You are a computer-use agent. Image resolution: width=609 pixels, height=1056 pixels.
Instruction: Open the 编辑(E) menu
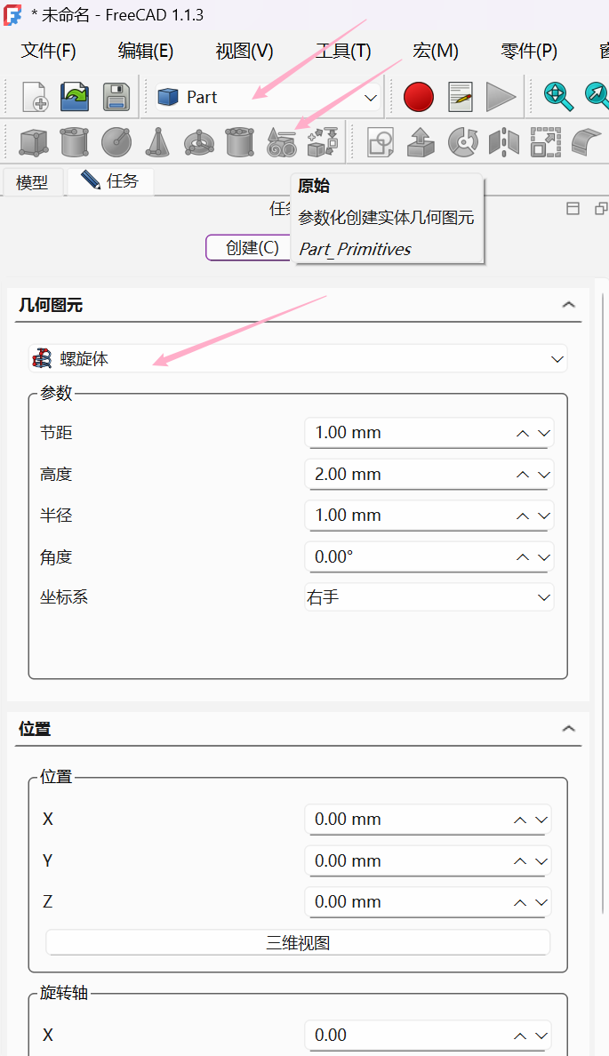pyautogui.click(x=146, y=52)
